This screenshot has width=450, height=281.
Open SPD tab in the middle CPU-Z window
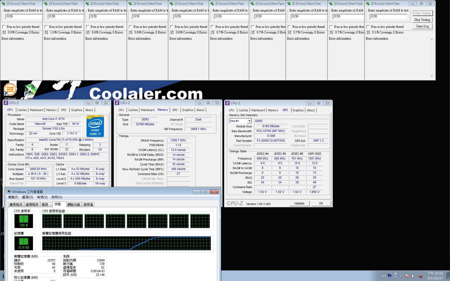coord(175,110)
